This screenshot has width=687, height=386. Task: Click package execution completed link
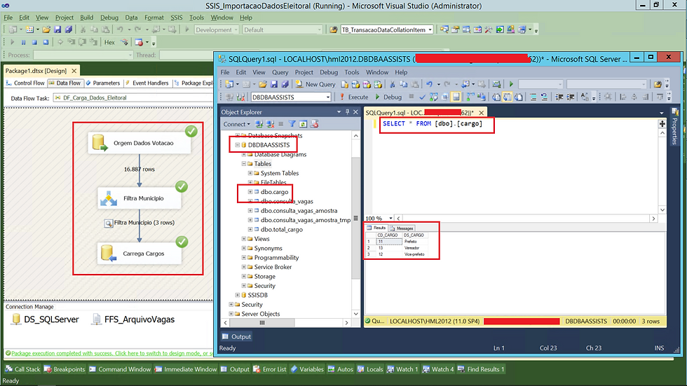tap(111, 353)
